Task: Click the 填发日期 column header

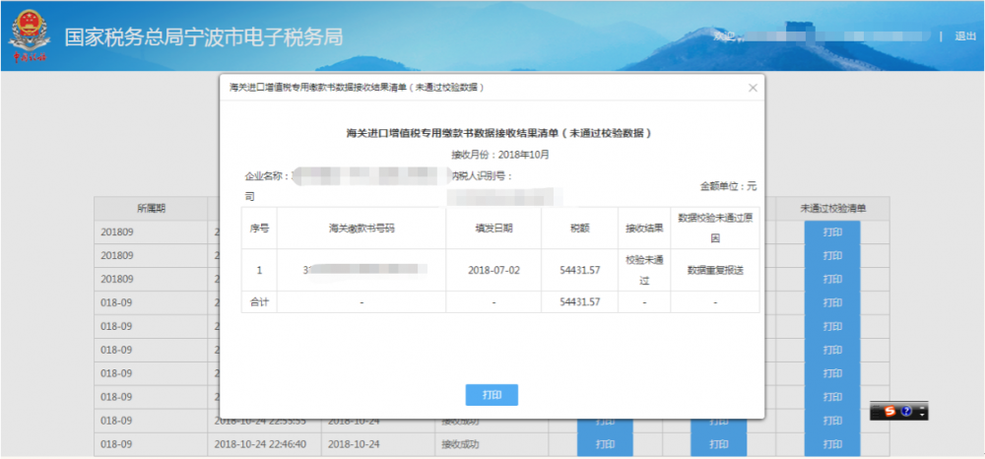Action: pos(493,229)
